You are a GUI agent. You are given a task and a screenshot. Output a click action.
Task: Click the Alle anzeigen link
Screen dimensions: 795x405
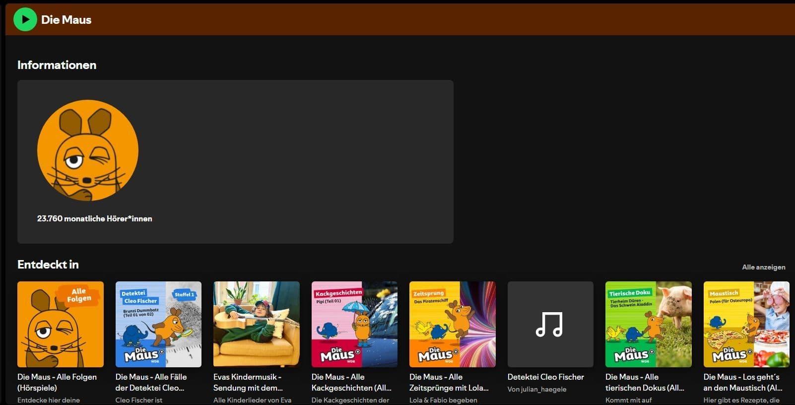[x=763, y=267]
